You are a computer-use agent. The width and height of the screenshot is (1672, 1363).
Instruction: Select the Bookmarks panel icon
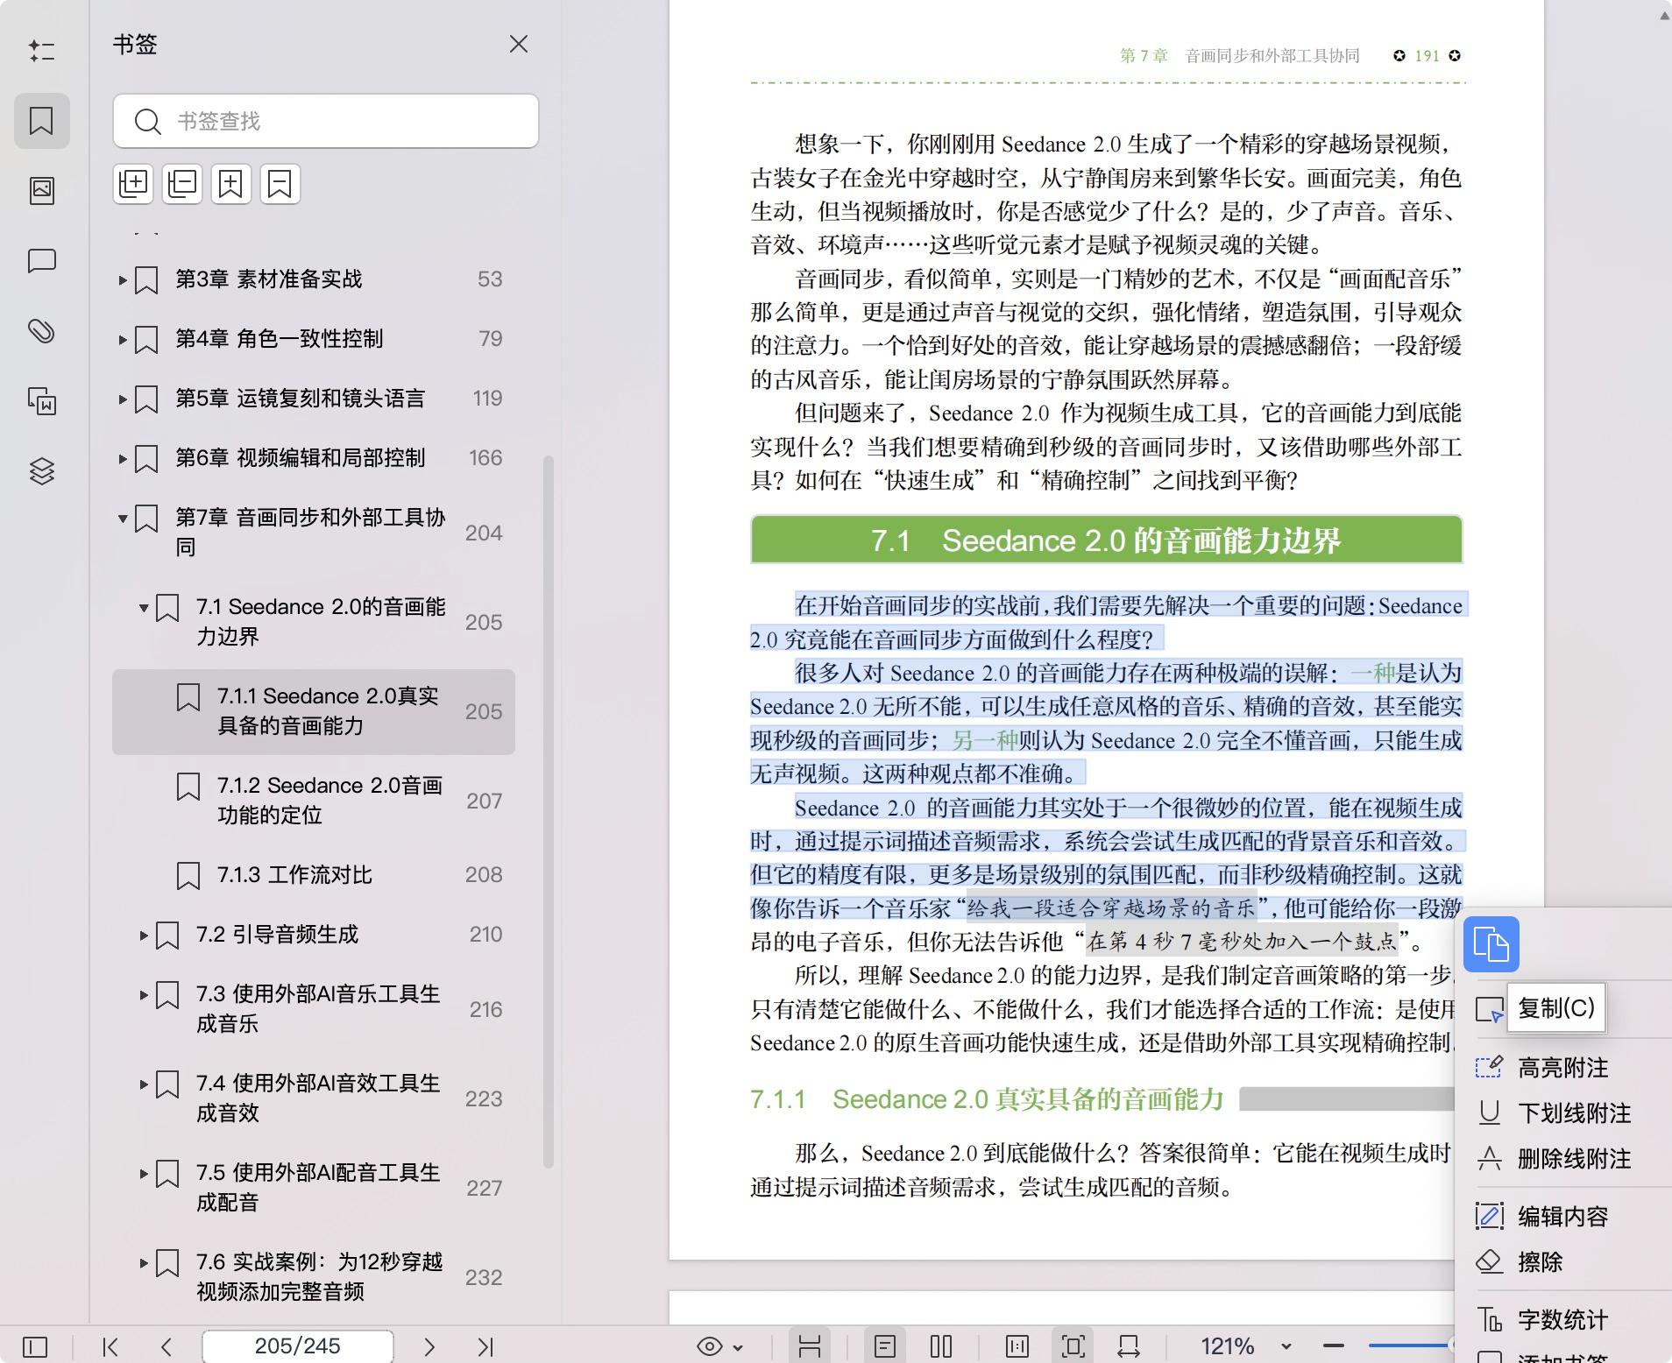(41, 120)
